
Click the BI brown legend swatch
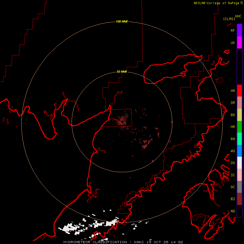coord(239,199)
